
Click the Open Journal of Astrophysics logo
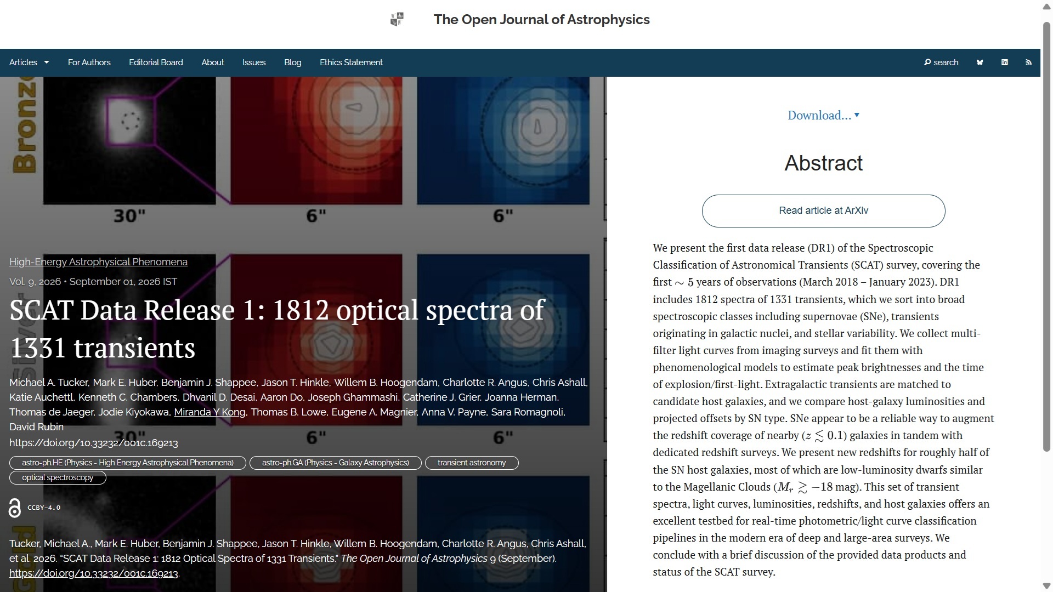[397, 20]
